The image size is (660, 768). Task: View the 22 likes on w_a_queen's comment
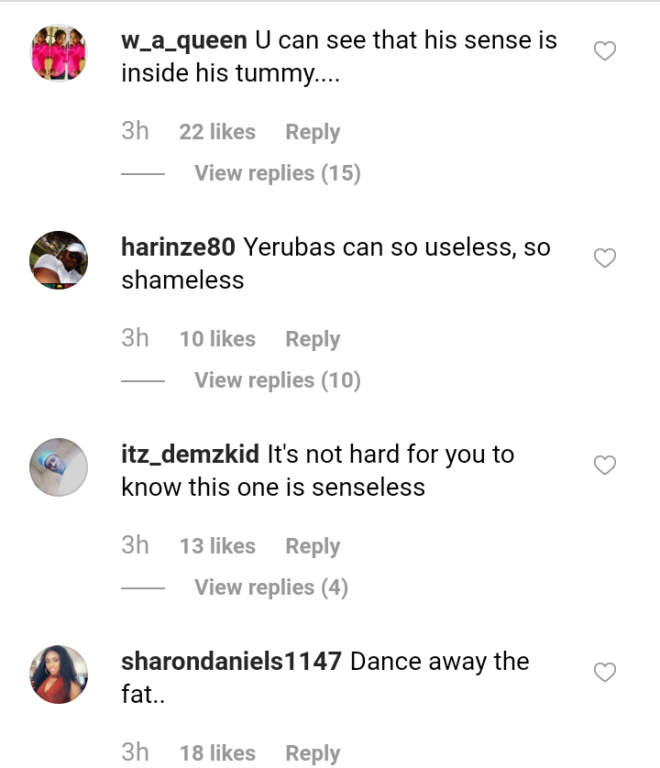click(217, 132)
